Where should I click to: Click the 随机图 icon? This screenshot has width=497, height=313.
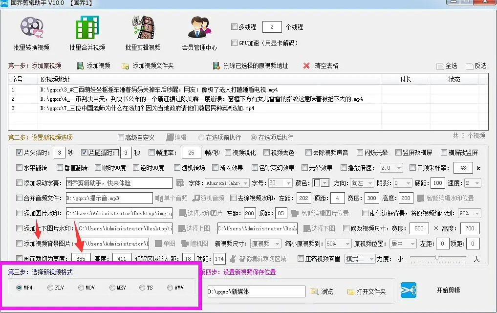(x=185, y=244)
